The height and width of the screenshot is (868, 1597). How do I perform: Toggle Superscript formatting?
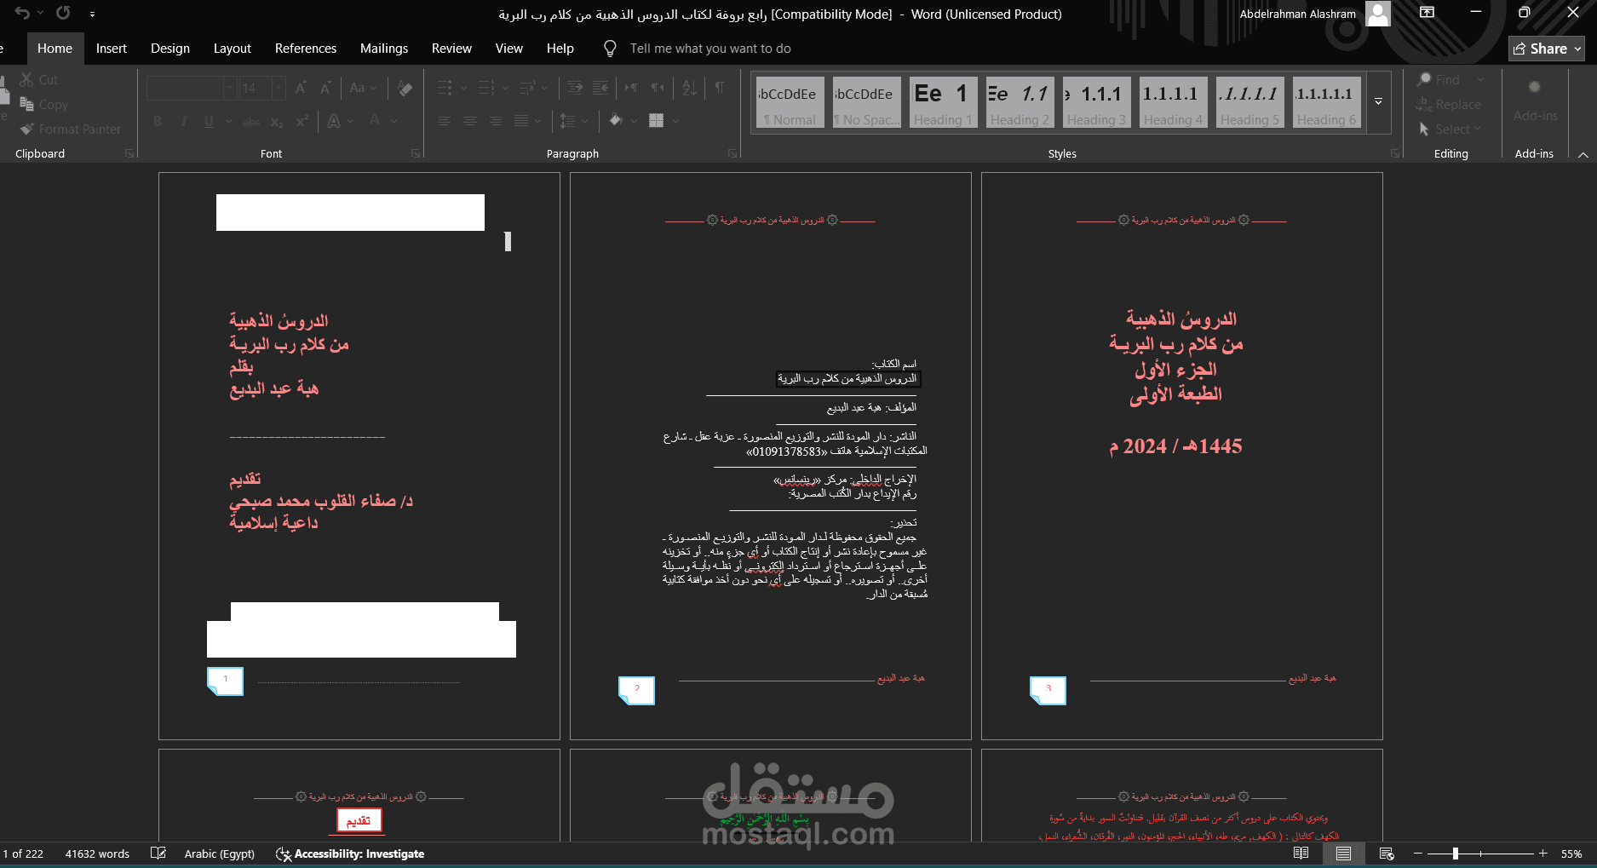[302, 122]
